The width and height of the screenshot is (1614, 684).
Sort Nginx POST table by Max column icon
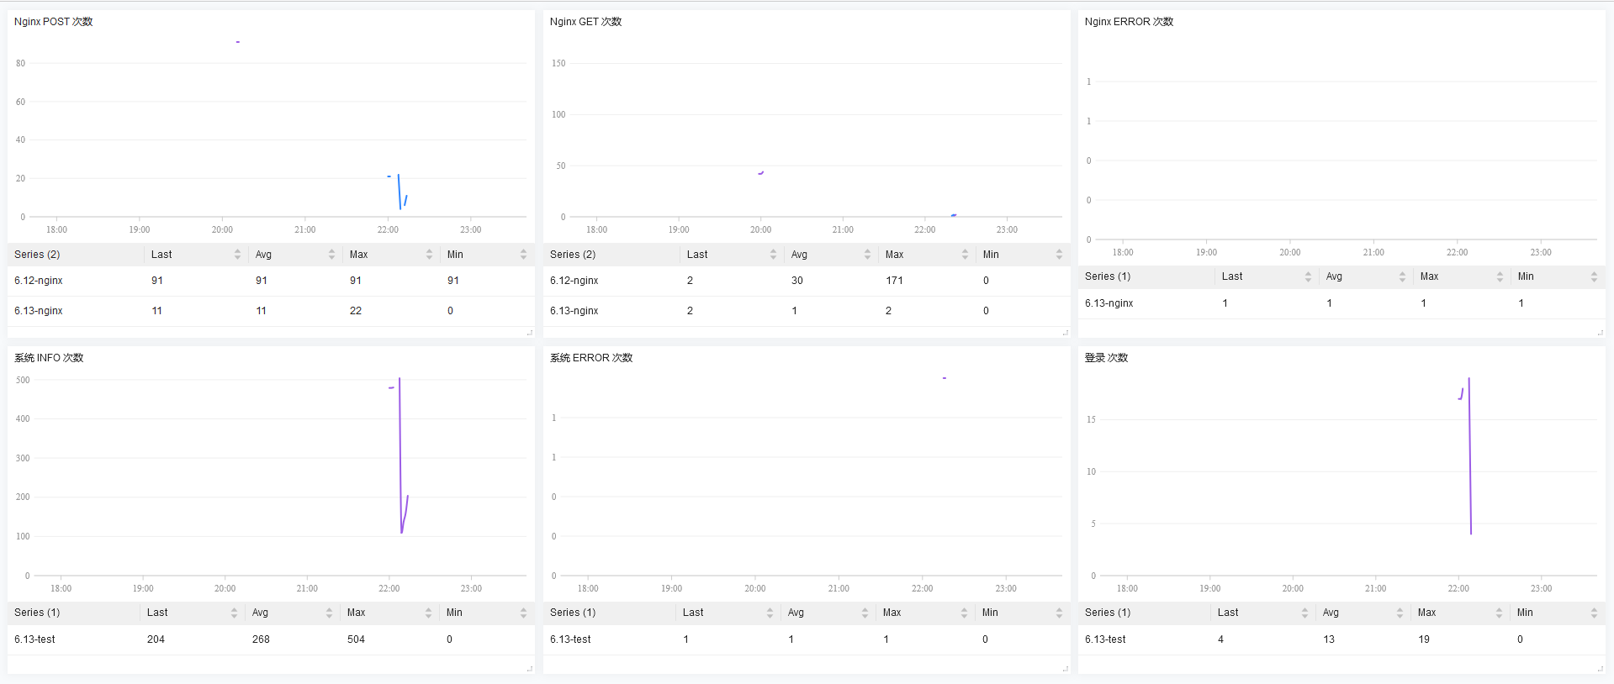[429, 255]
